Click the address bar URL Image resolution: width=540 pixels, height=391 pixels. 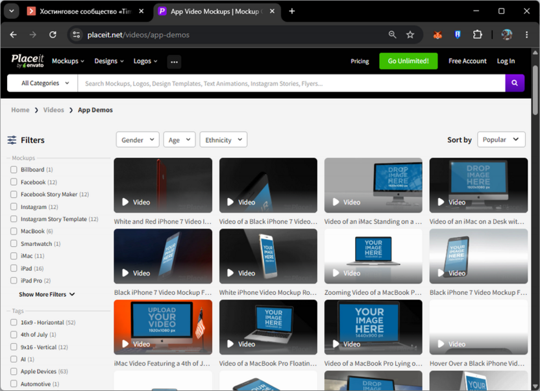(138, 35)
